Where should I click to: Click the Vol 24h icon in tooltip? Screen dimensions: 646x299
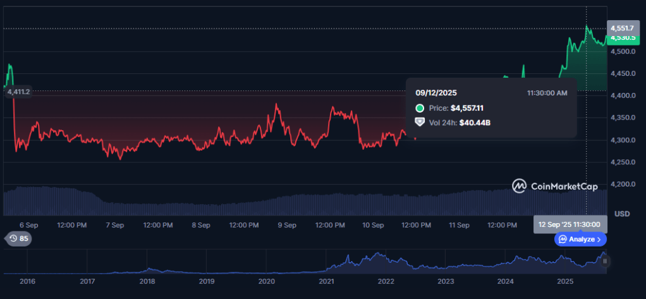[x=420, y=121]
